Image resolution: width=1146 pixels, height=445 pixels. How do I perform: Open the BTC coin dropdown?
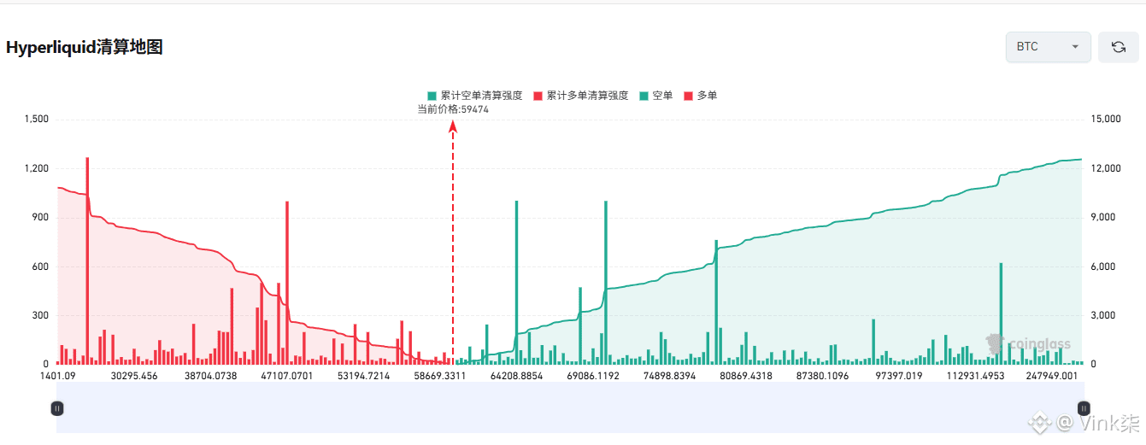1048,47
